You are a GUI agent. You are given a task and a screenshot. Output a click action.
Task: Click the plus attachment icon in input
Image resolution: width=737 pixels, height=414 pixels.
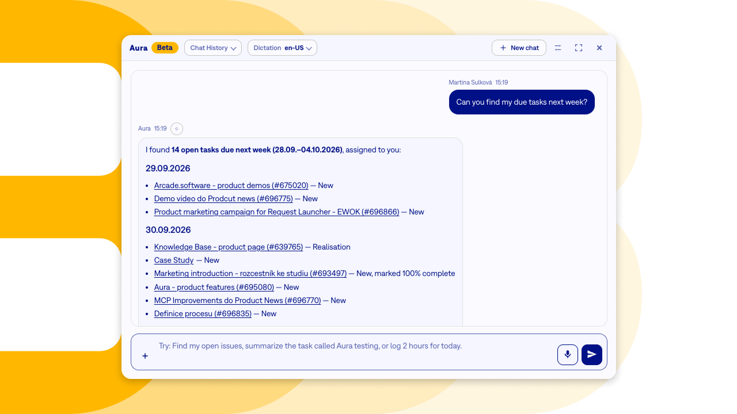[x=145, y=356]
